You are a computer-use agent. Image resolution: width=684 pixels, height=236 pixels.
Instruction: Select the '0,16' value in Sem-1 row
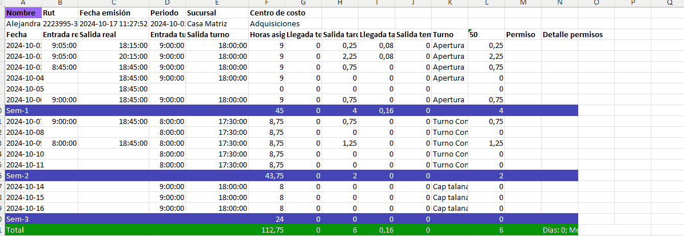pos(377,111)
